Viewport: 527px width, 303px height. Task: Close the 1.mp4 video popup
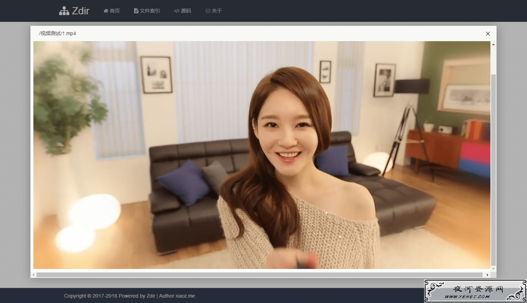pos(488,34)
